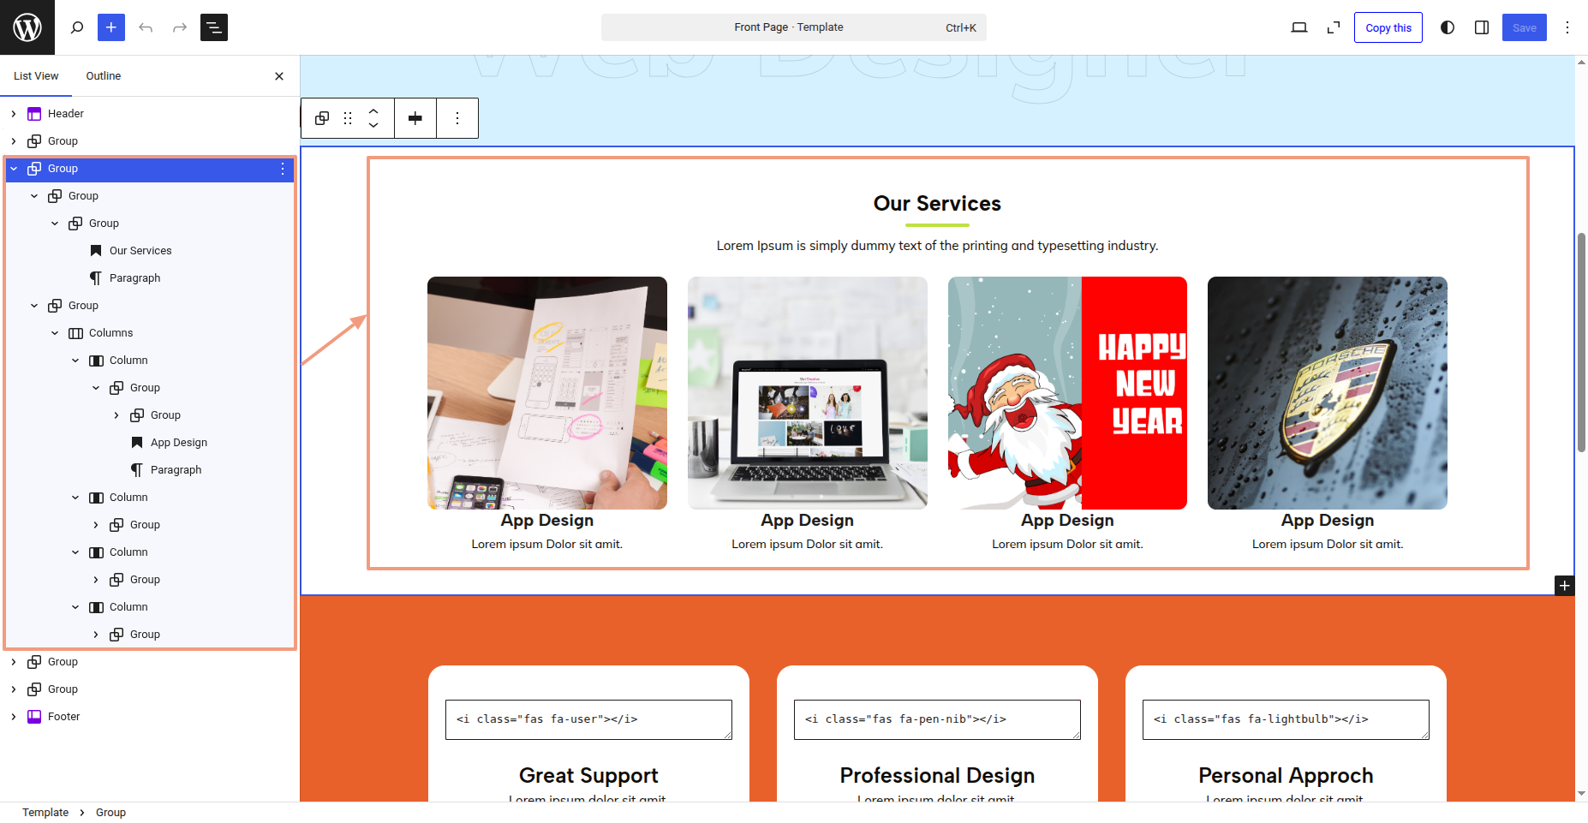Viewport: 1588px width, 823px height.
Task: Open the laptop preview view icon
Action: [1299, 27]
